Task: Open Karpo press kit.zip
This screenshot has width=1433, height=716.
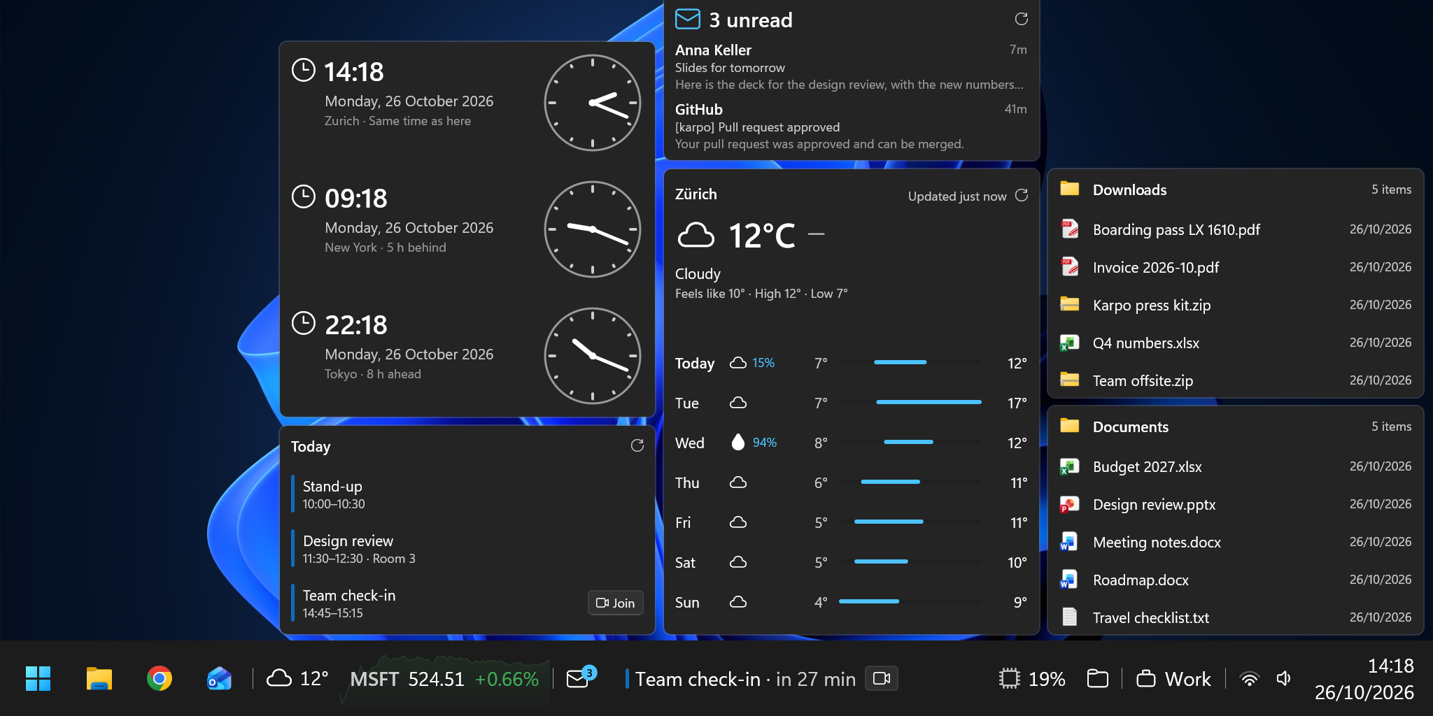Action: coord(1235,305)
